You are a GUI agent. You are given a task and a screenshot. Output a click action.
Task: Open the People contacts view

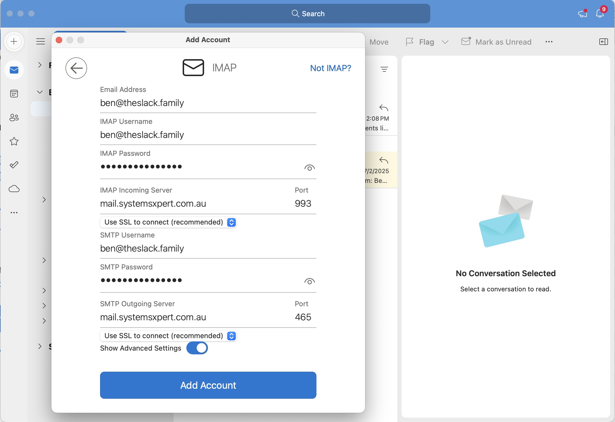click(14, 117)
